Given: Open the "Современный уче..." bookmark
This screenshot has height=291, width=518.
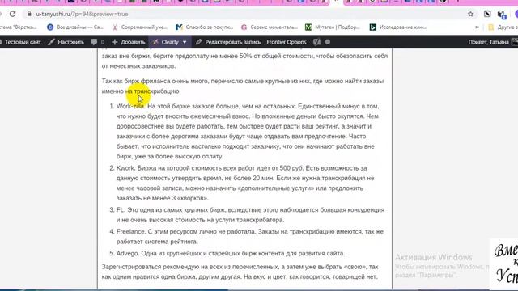Looking at the screenshot, I should pos(139,27).
